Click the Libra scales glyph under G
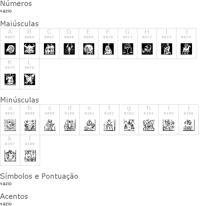This screenshot has width=209, height=206. 128,49
